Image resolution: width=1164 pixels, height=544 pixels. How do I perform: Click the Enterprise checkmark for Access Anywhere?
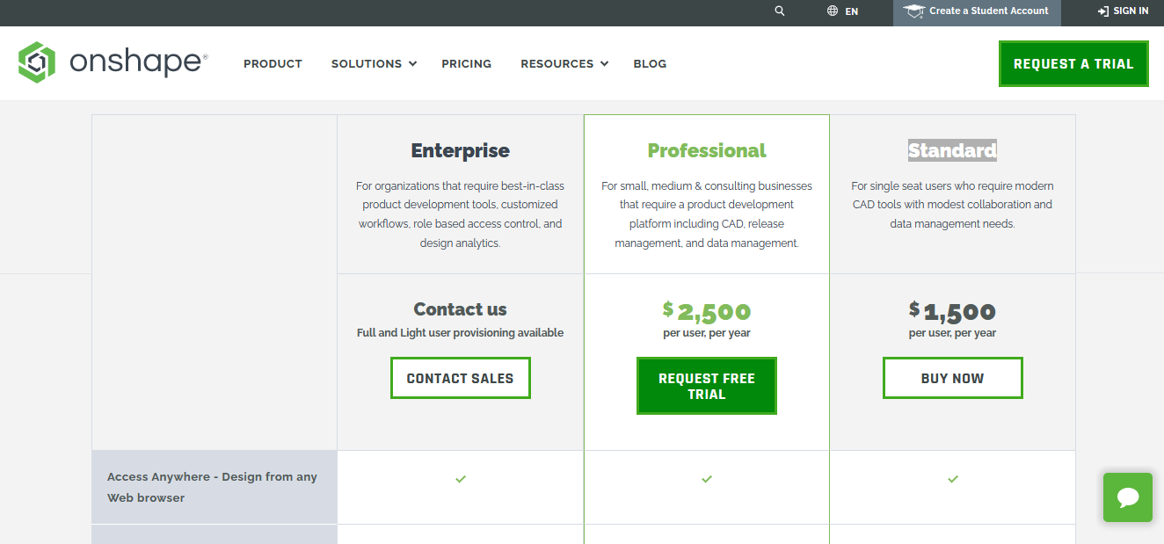pyautogui.click(x=461, y=479)
